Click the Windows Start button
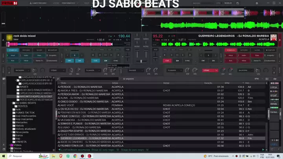This screenshot has width=283, height=159. pyautogui.click(x=4, y=156)
